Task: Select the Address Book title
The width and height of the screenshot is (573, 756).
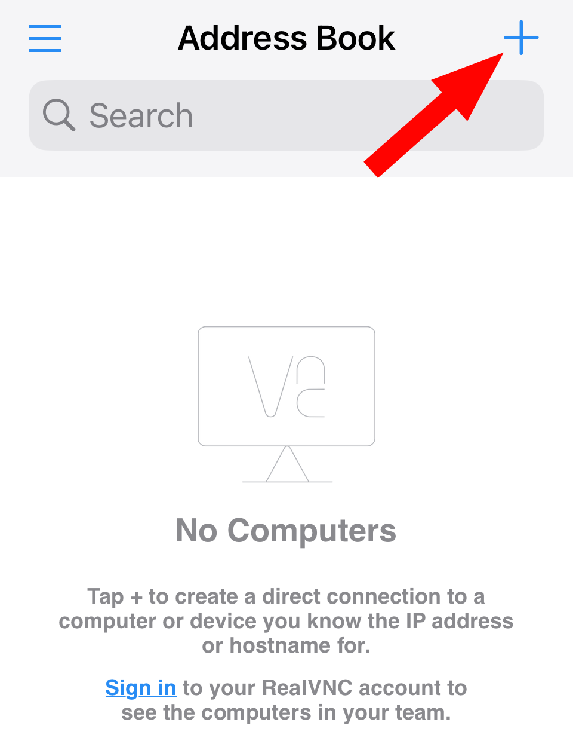Action: (x=286, y=38)
